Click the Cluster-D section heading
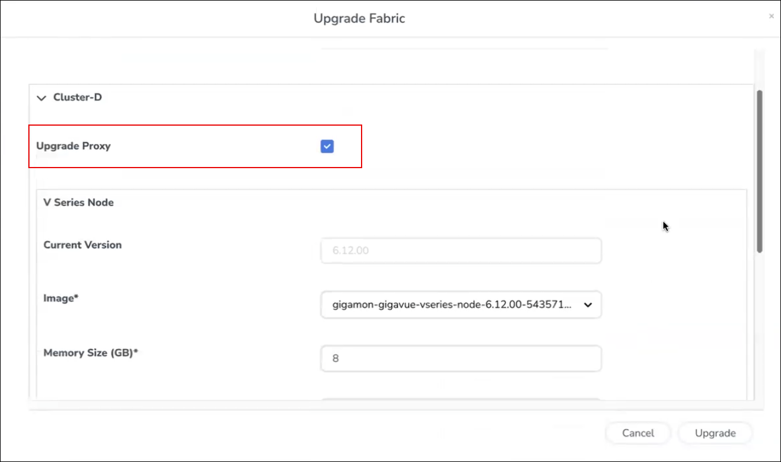The width and height of the screenshot is (781, 462). pos(77,97)
